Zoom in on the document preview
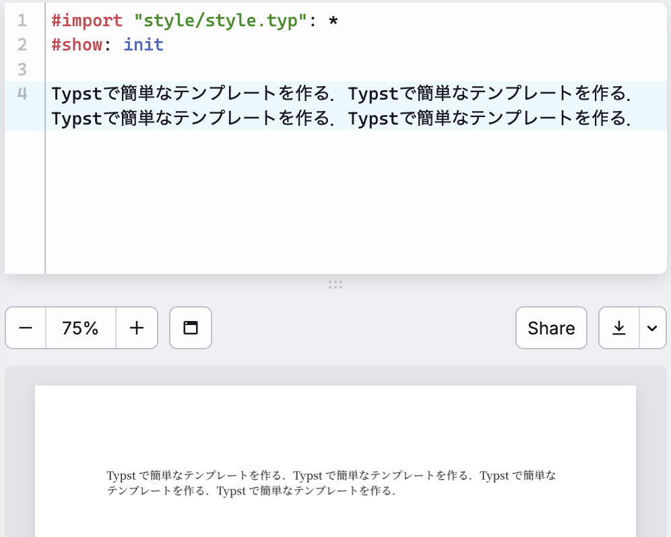This screenshot has width=671, height=537. click(137, 328)
